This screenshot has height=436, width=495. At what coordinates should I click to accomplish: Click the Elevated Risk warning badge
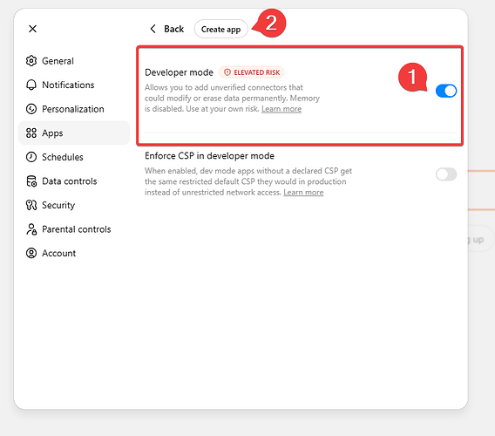(x=252, y=72)
